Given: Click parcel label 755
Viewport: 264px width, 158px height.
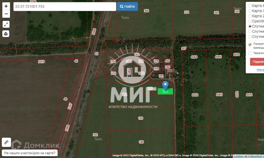Looking at the screenshot, I should click(x=150, y=88).
